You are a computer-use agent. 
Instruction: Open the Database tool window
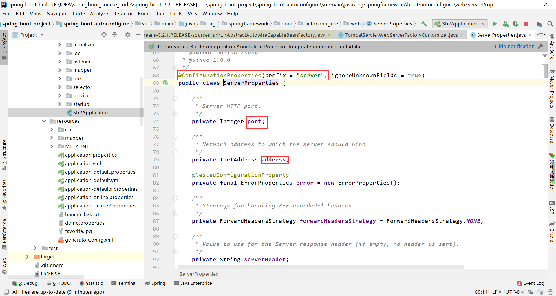(x=552, y=130)
